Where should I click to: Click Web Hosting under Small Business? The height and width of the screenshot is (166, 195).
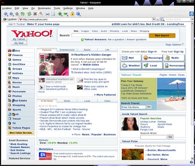coord(19,144)
